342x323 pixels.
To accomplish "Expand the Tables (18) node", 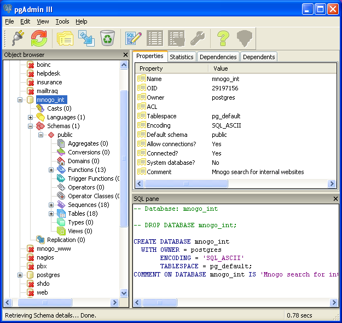I will (x=51, y=214).
